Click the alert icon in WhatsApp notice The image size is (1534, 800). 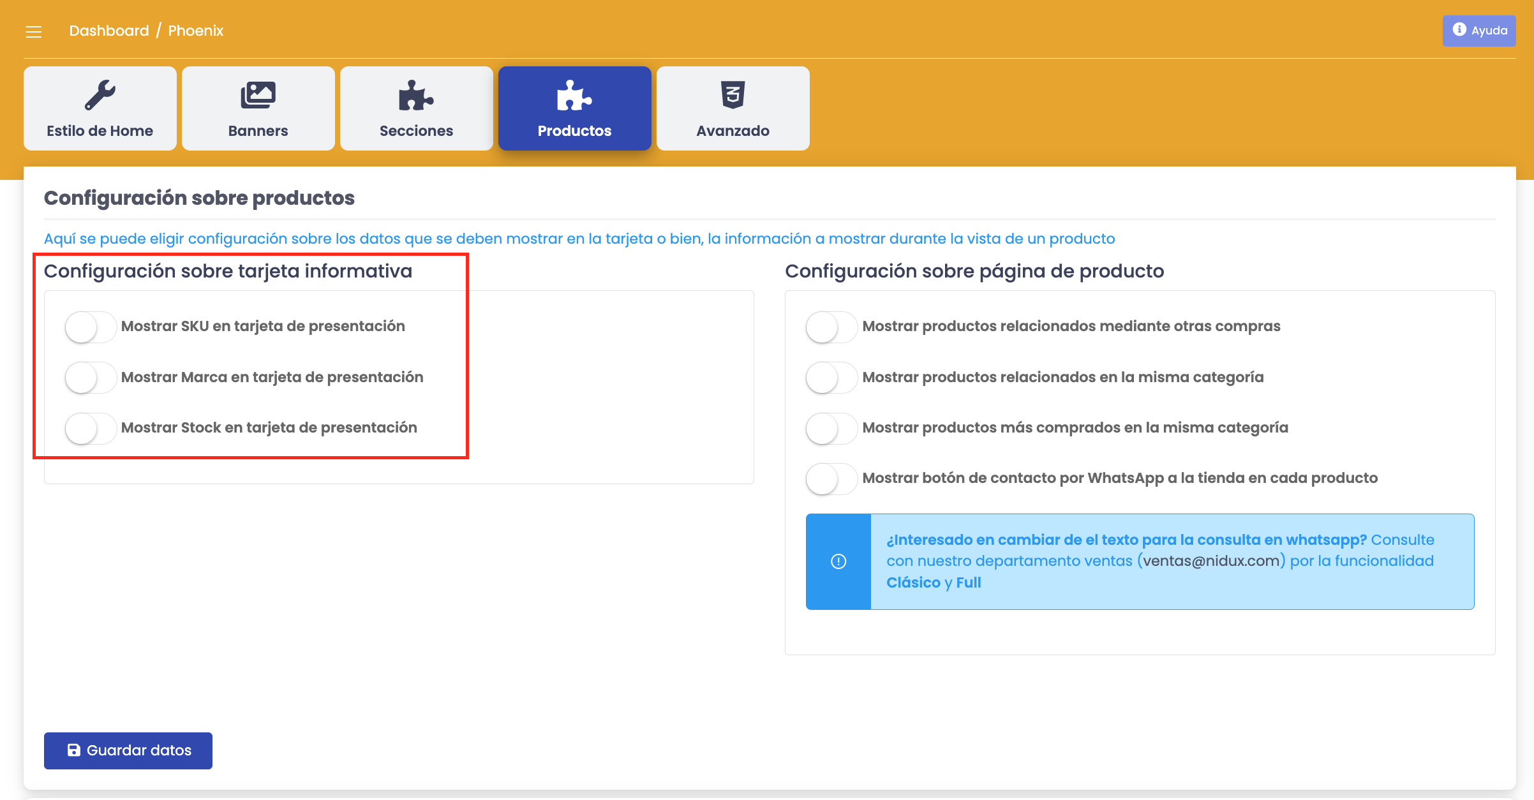click(838, 561)
